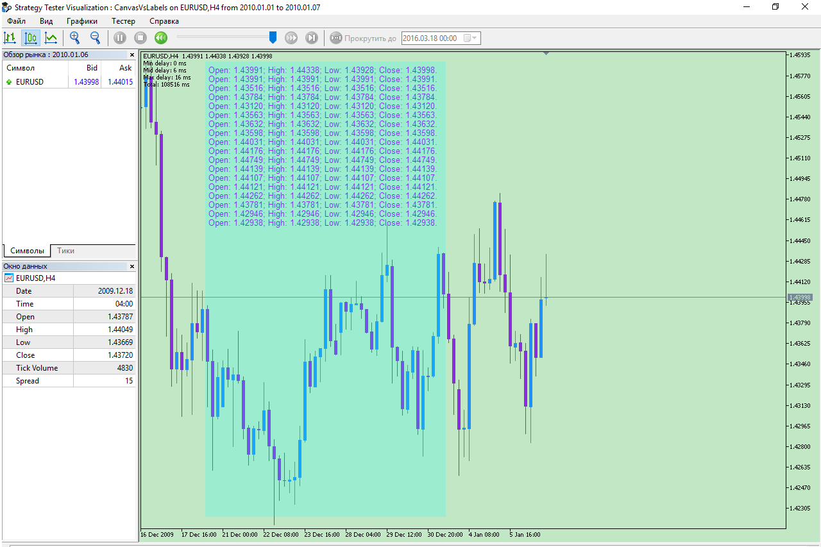Image resolution: width=821 pixels, height=547 pixels.
Task: Pause the strategy tester visualization
Action: pyautogui.click(x=120, y=38)
